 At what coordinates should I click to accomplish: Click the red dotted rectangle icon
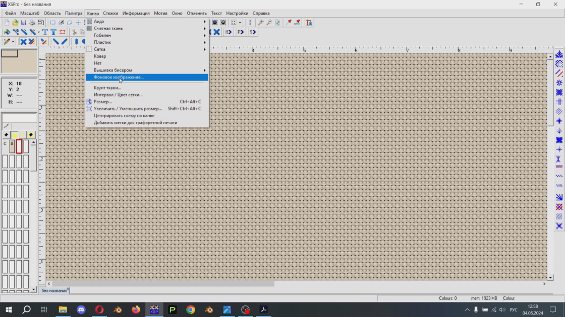pos(63,32)
